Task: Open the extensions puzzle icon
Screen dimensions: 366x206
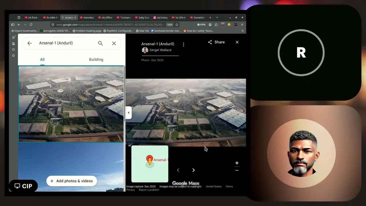Action: [216, 25]
